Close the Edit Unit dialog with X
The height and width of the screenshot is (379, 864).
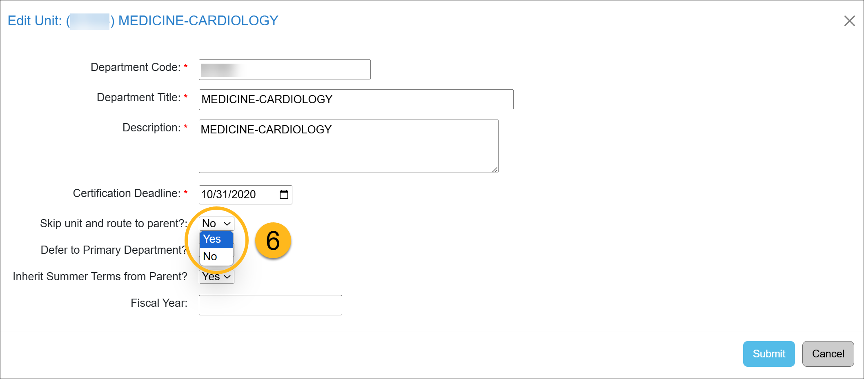[x=849, y=21]
